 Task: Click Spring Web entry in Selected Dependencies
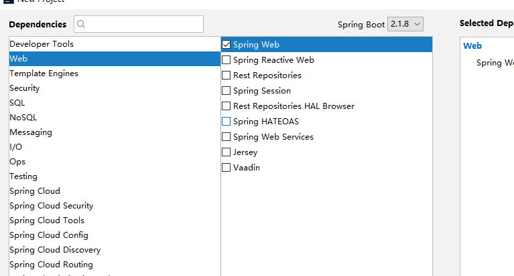point(495,63)
